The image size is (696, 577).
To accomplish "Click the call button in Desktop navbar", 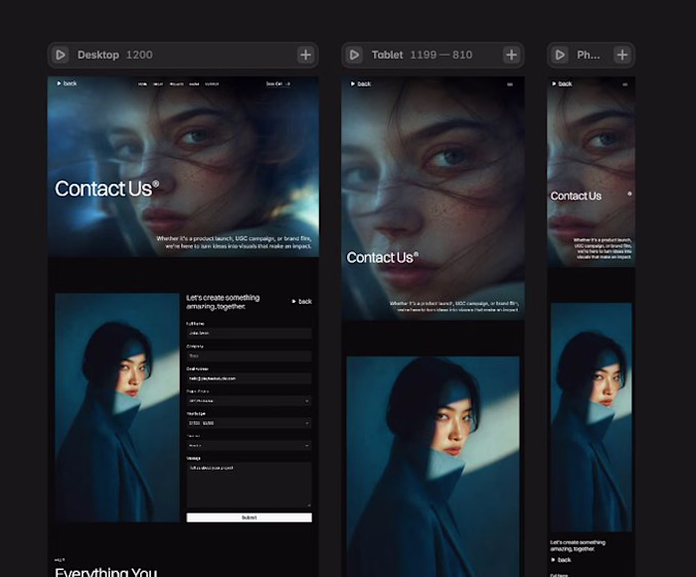I will point(277,83).
